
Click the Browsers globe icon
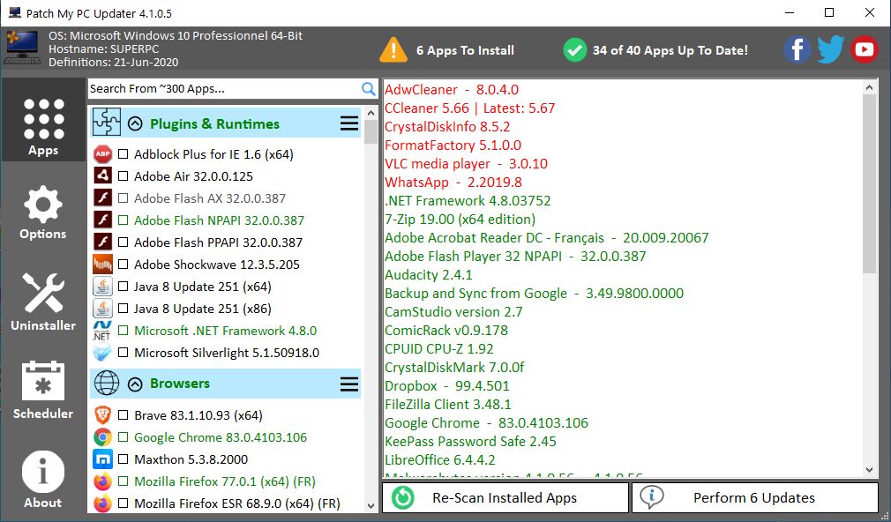coord(107,383)
